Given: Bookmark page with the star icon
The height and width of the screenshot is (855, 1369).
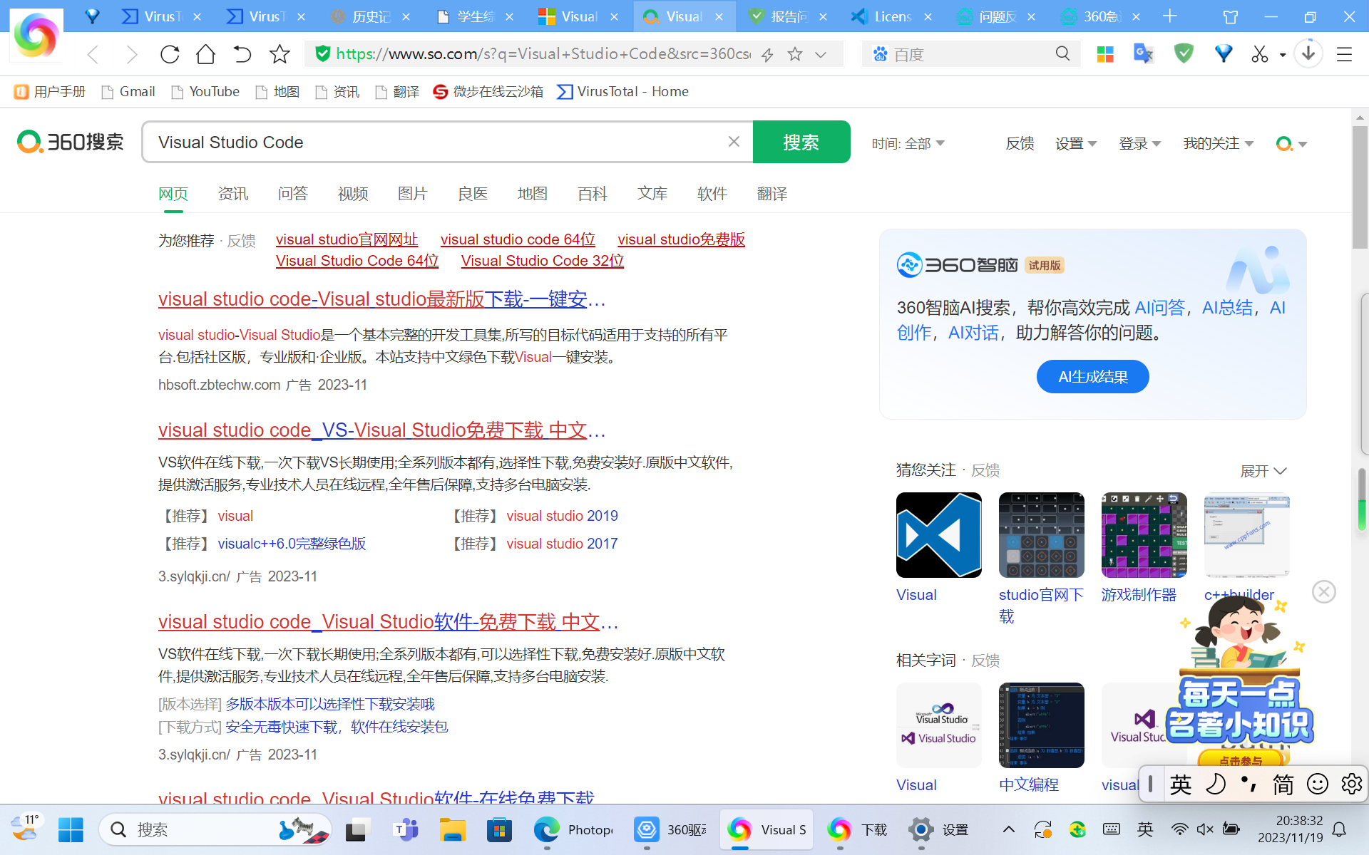Looking at the screenshot, I should (x=280, y=54).
